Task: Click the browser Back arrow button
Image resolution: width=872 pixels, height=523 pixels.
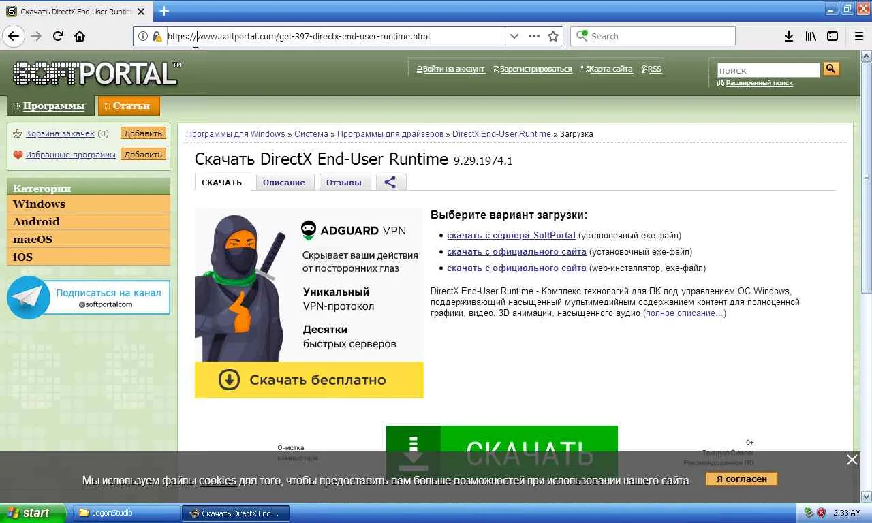Action: (13, 36)
